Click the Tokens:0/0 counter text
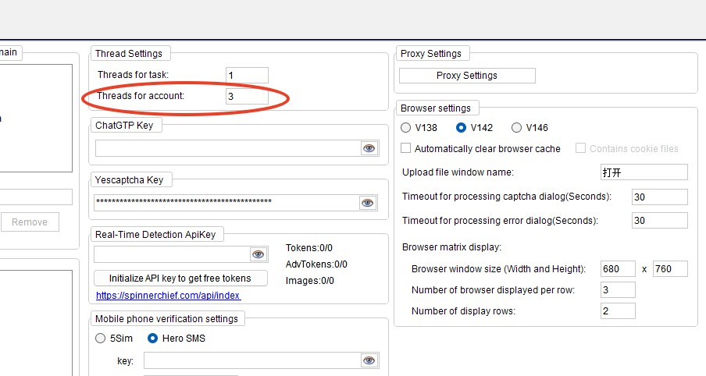The width and height of the screenshot is (706, 376). coord(309,248)
